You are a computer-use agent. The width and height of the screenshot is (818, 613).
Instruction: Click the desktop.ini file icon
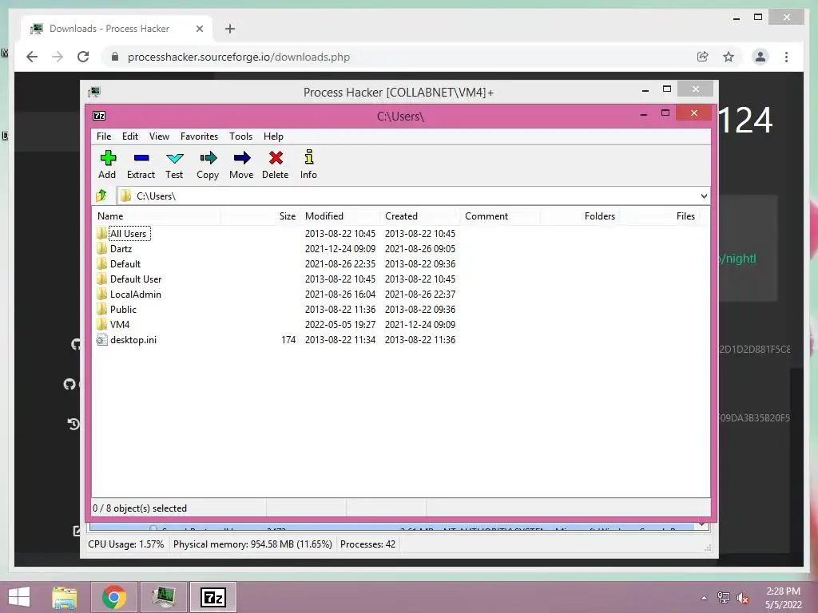(102, 340)
